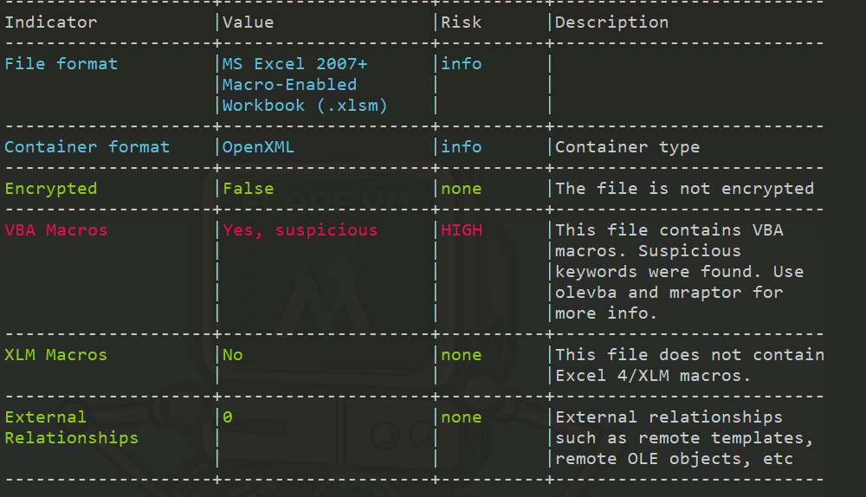Image resolution: width=866 pixels, height=497 pixels.
Task: Click the 'False' value for Encrypted
Action: click(248, 189)
